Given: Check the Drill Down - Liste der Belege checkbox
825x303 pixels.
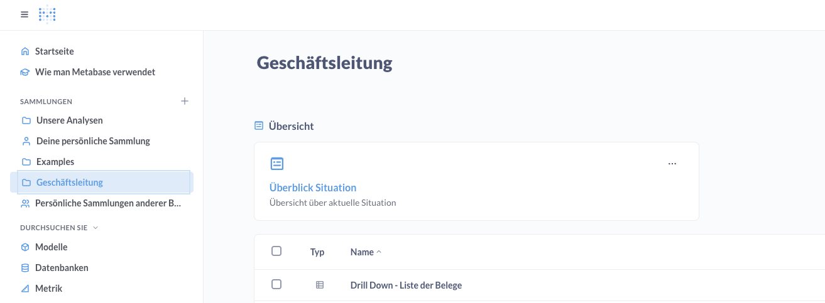Looking at the screenshot, I should [x=276, y=285].
